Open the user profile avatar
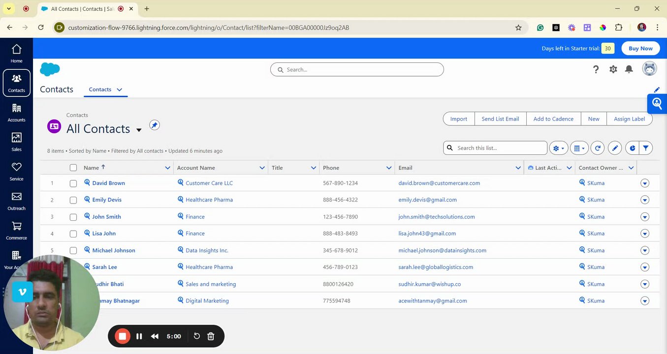Image resolution: width=667 pixels, height=354 pixels. tap(650, 69)
